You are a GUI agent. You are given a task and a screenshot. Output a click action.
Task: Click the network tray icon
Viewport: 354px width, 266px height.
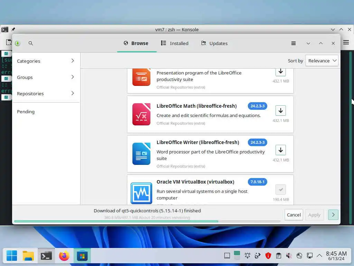coord(299,256)
